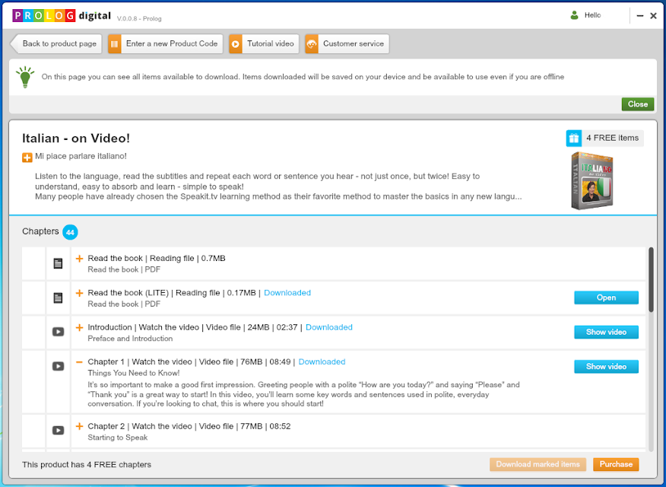Click the video icon for Chapter 1 row
The image size is (666, 487).
pos(59,366)
